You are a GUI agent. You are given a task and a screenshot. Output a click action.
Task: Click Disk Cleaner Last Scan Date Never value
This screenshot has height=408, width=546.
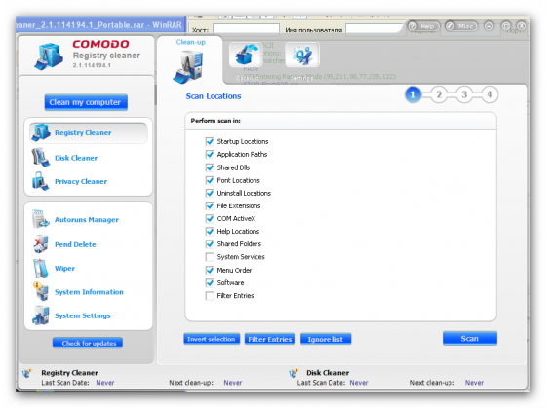(359, 383)
